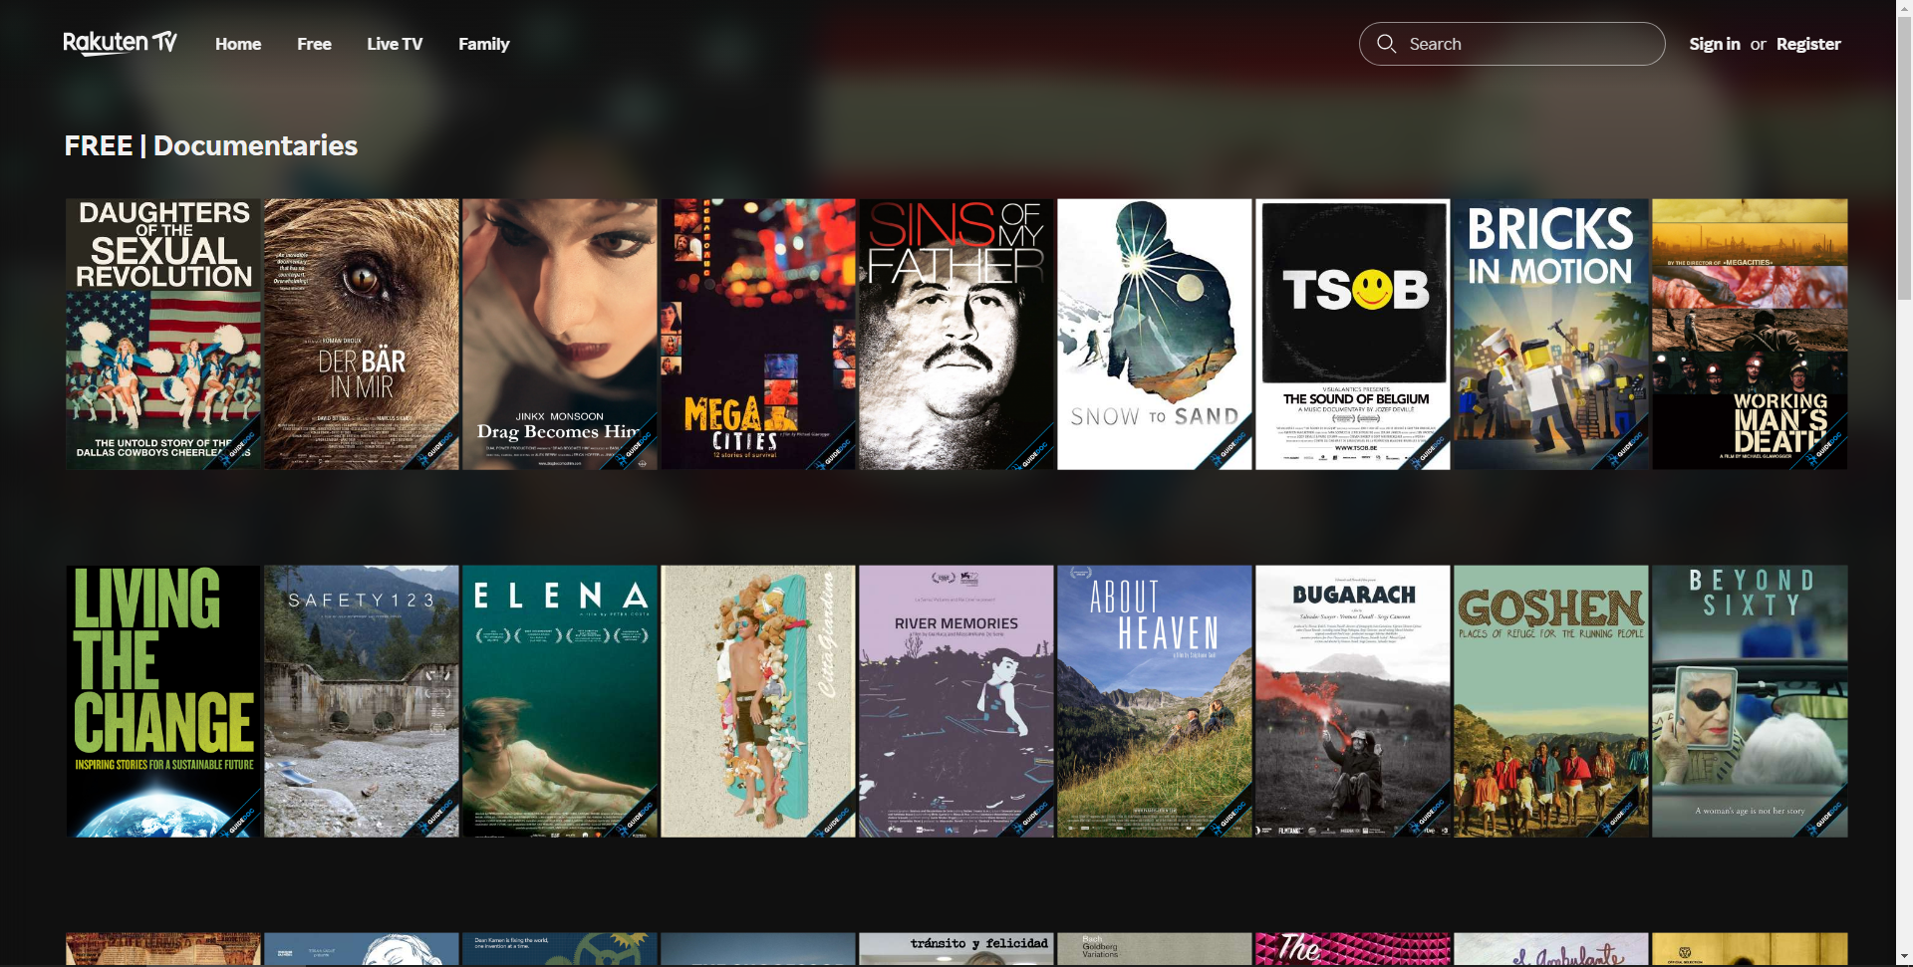This screenshot has width=1913, height=967.
Task: Choose the Elena documentary poster
Action: point(560,701)
